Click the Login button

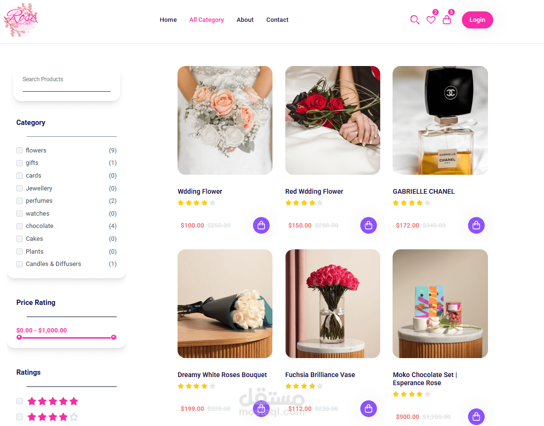[x=478, y=20]
